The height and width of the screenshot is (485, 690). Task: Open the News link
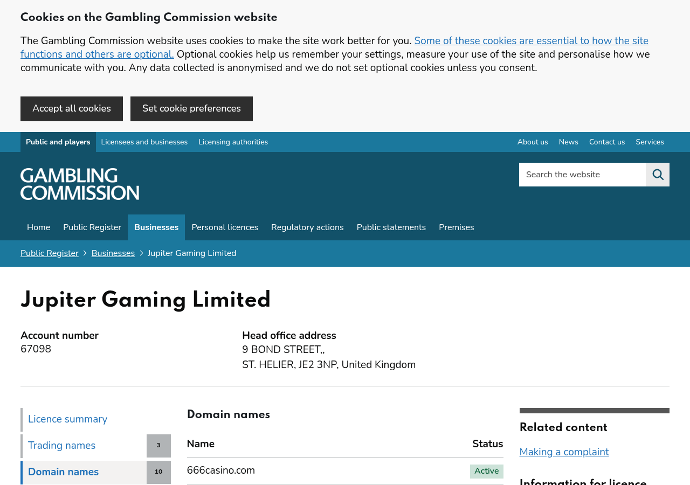[569, 142]
